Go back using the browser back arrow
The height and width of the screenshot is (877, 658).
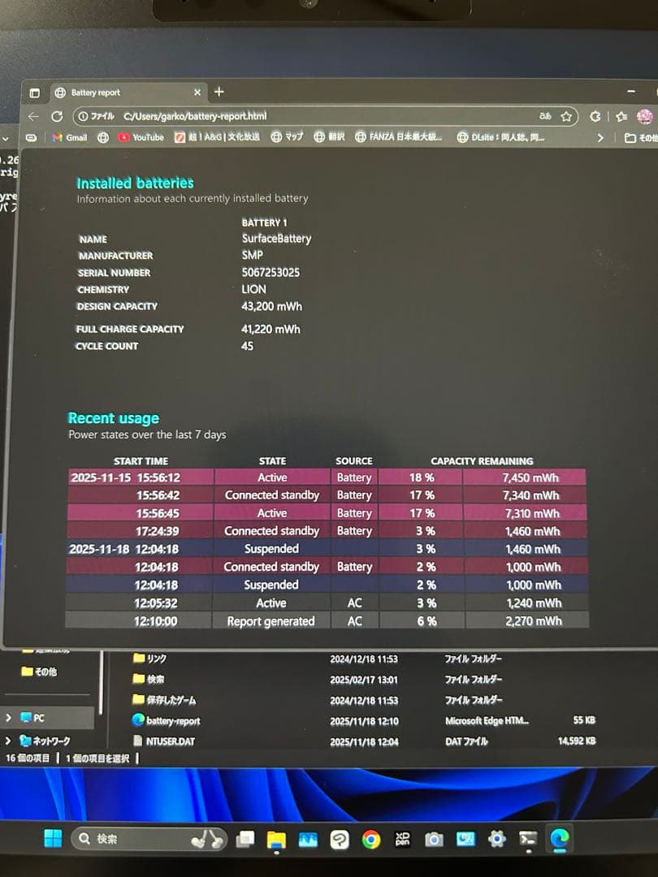(x=33, y=117)
